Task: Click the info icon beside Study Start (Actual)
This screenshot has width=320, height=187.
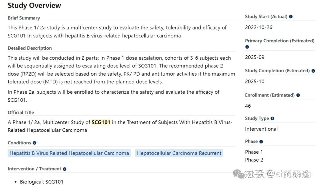Action: 291,17
